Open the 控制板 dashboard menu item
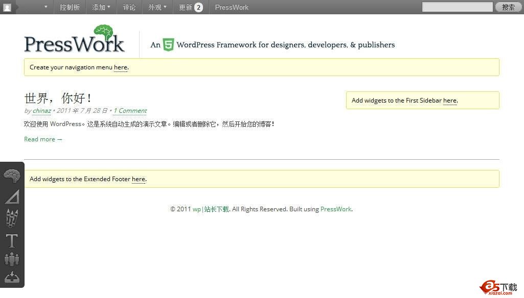 70,7
